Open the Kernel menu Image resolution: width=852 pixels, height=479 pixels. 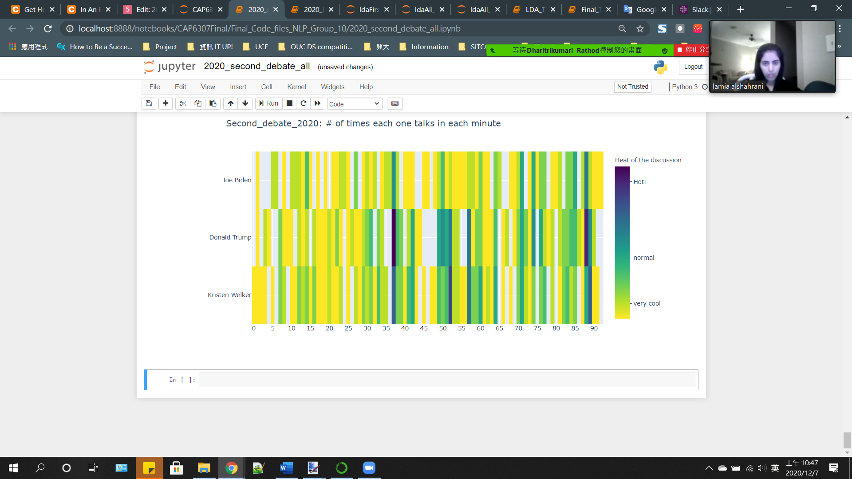click(296, 87)
